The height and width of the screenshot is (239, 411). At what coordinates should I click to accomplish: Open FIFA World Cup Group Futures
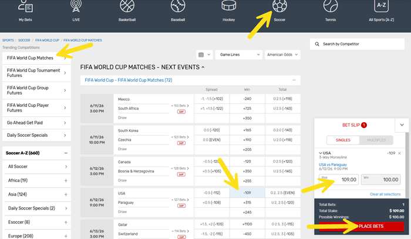click(36, 90)
